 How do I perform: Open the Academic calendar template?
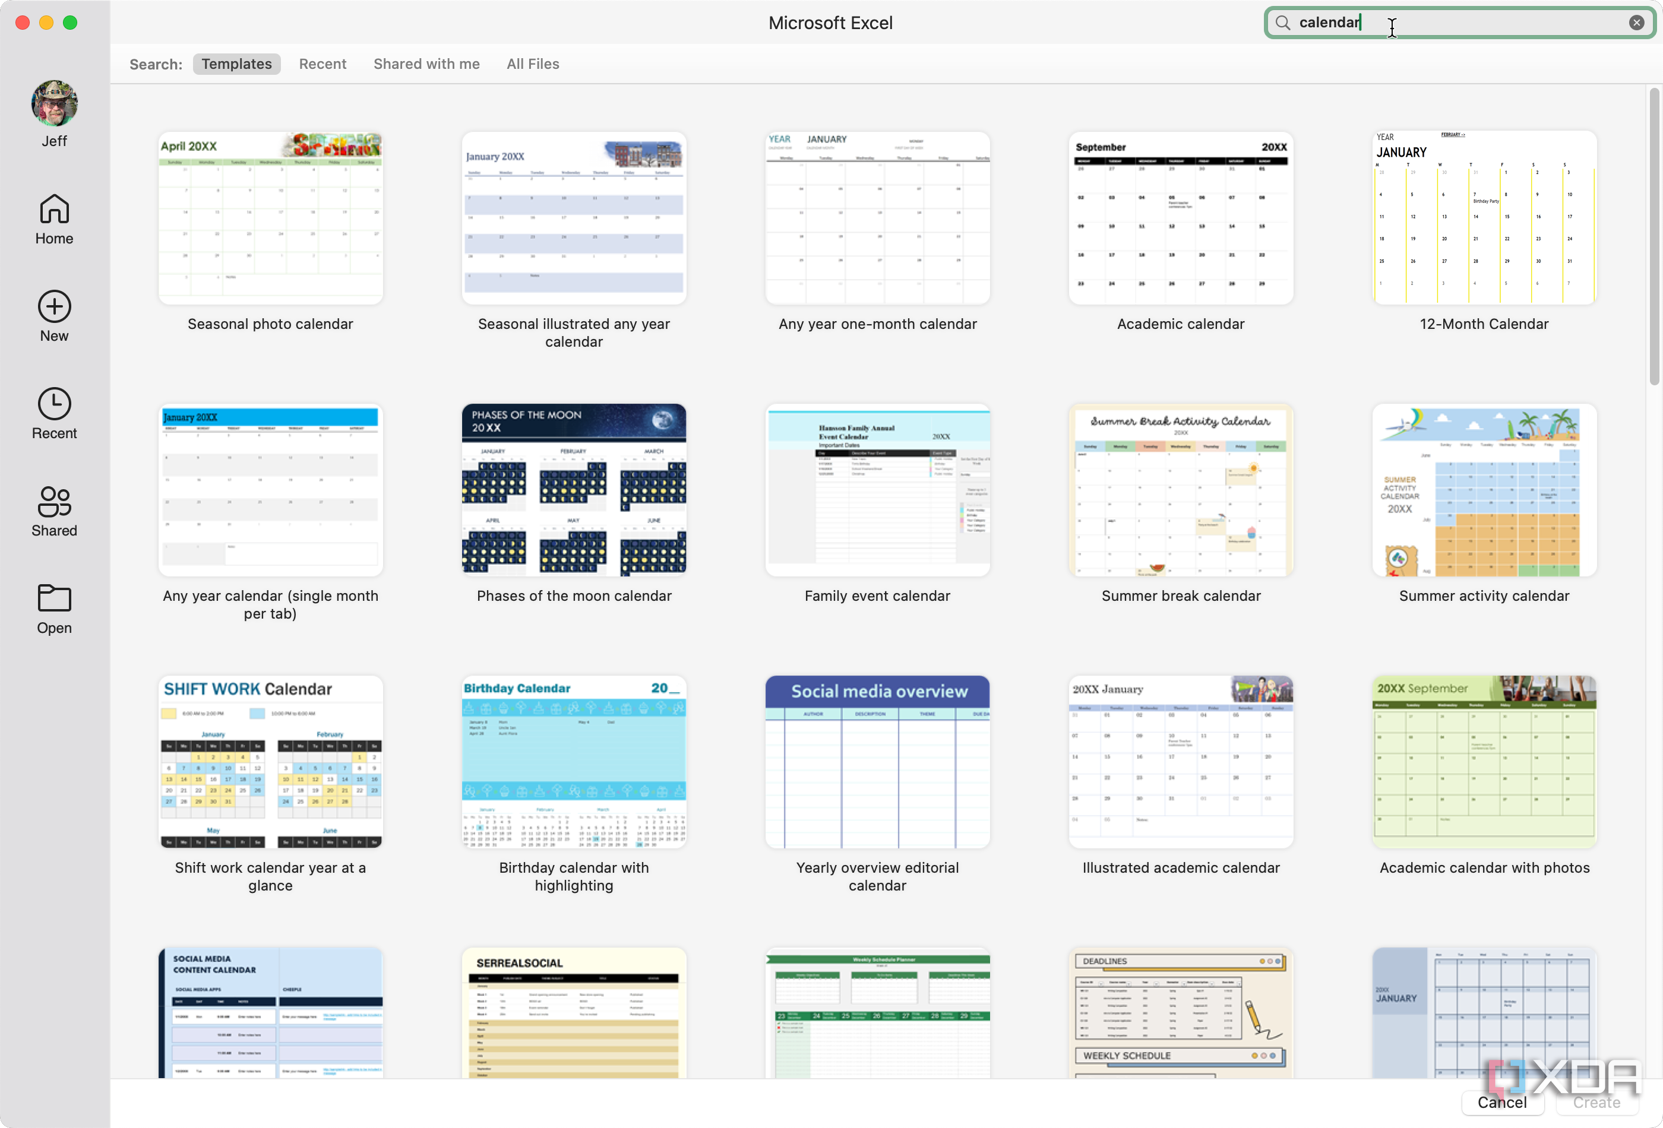(x=1180, y=218)
